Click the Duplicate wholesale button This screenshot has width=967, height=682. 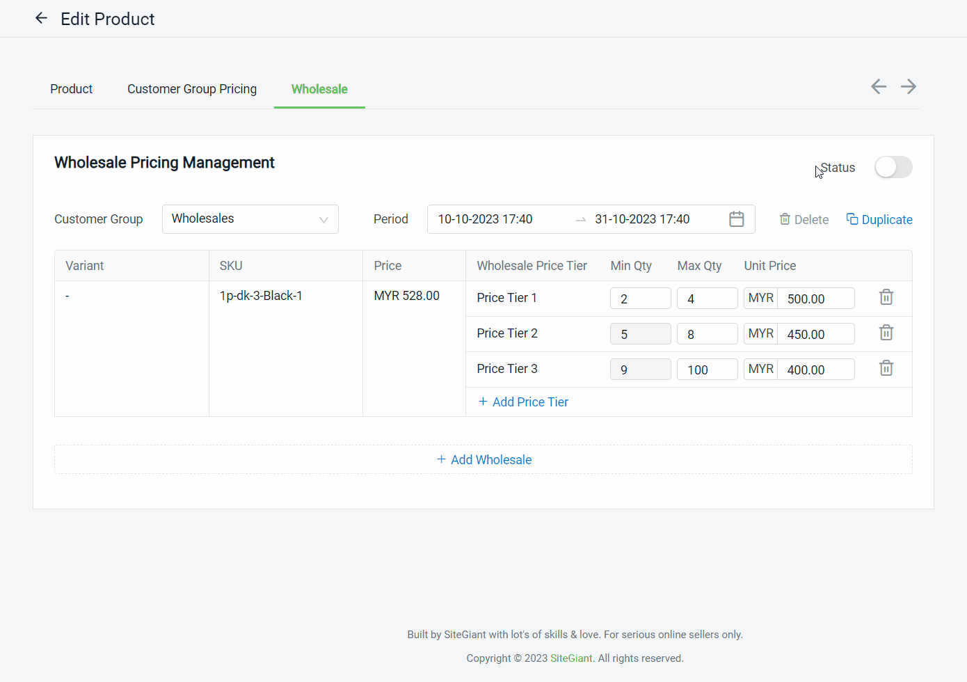[879, 219]
